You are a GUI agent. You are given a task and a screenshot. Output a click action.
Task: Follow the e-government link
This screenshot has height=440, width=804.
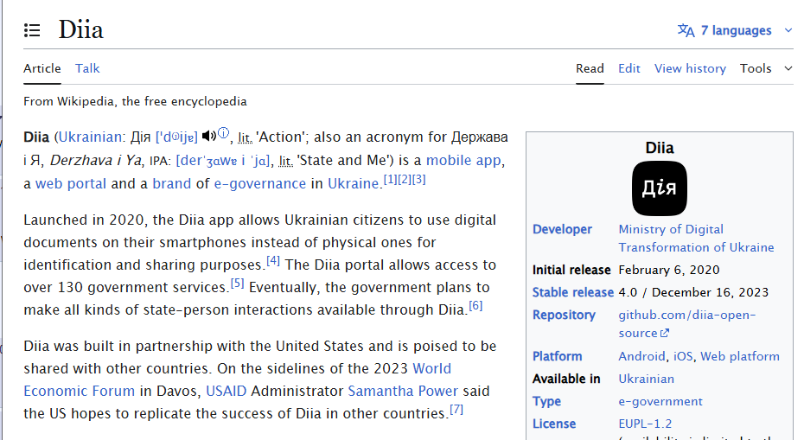pyautogui.click(x=660, y=402)
